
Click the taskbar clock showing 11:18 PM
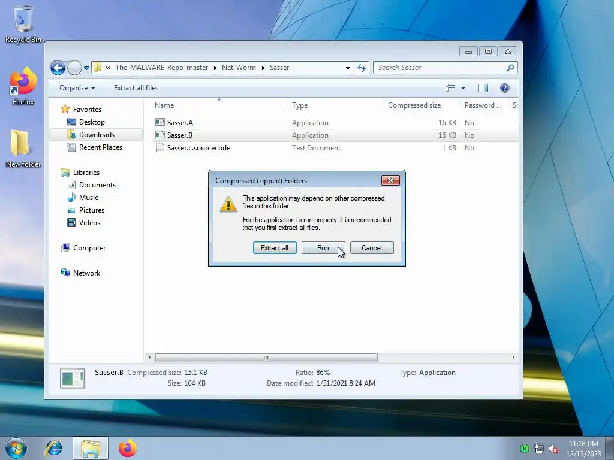click(583, 448)
